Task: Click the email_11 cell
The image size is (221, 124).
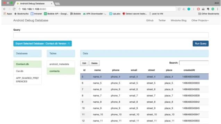Action: 134,121
